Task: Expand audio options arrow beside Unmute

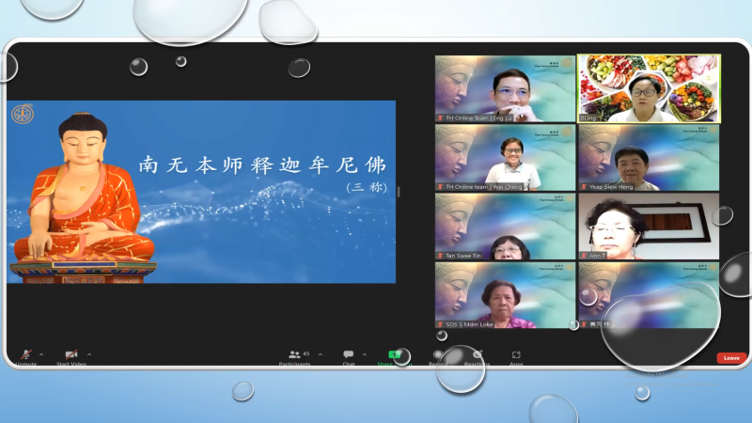Action: click(x=43, y=354)
